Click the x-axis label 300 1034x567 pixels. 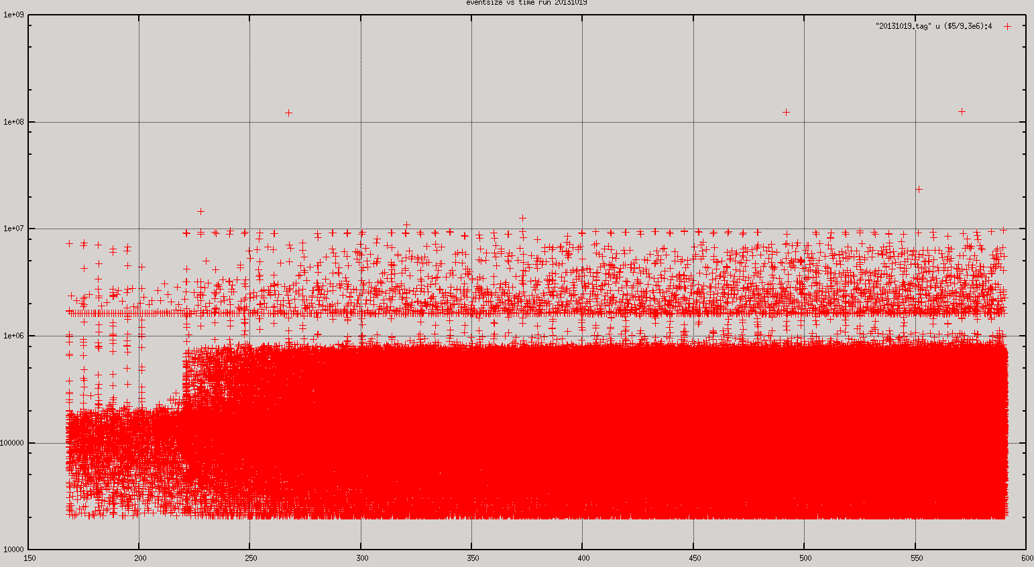pyautogui.click(x=361, y=558)
